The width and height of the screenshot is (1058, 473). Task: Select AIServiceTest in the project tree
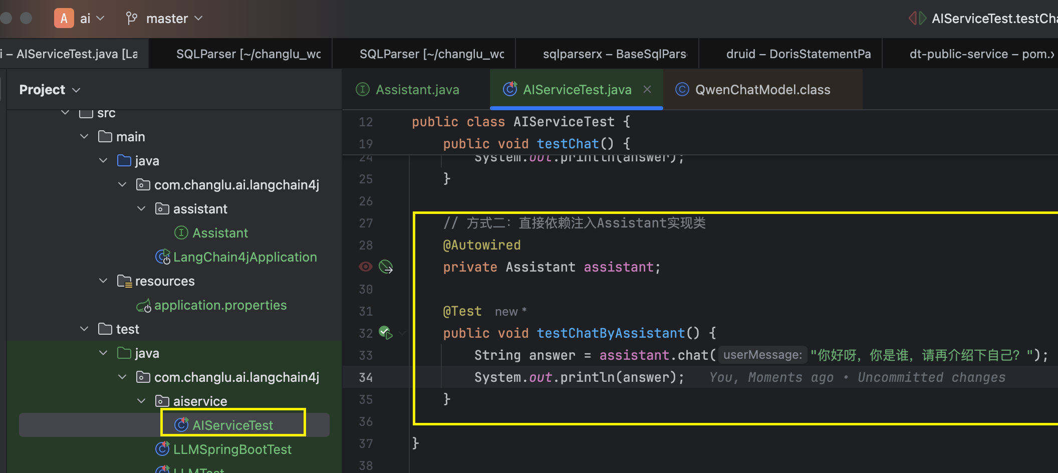[232, 425]
